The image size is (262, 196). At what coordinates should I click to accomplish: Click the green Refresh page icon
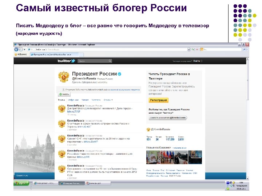click(193, 49)
